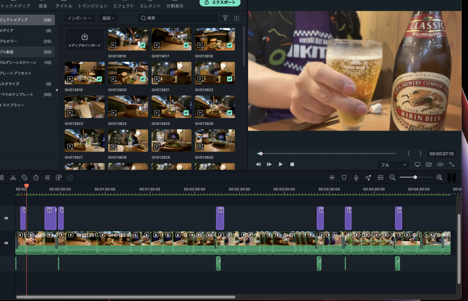This screenshot has height=301, width=468.
Task: Take a snapshot with the camera icon
Action: (429, 164)
